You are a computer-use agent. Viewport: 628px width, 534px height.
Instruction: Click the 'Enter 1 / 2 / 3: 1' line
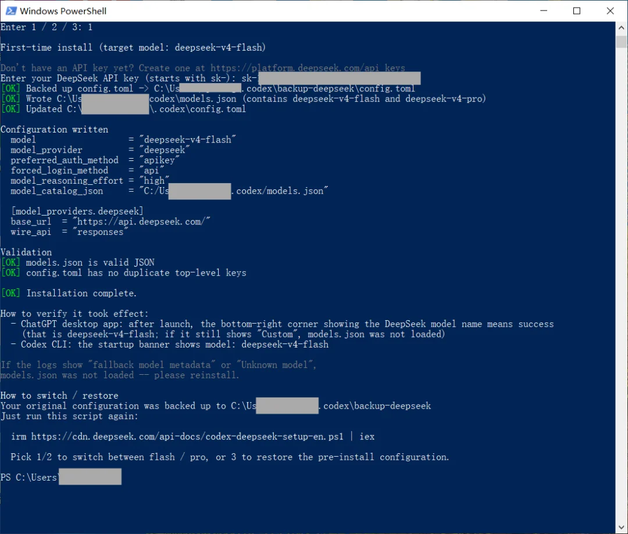point(47,27)
